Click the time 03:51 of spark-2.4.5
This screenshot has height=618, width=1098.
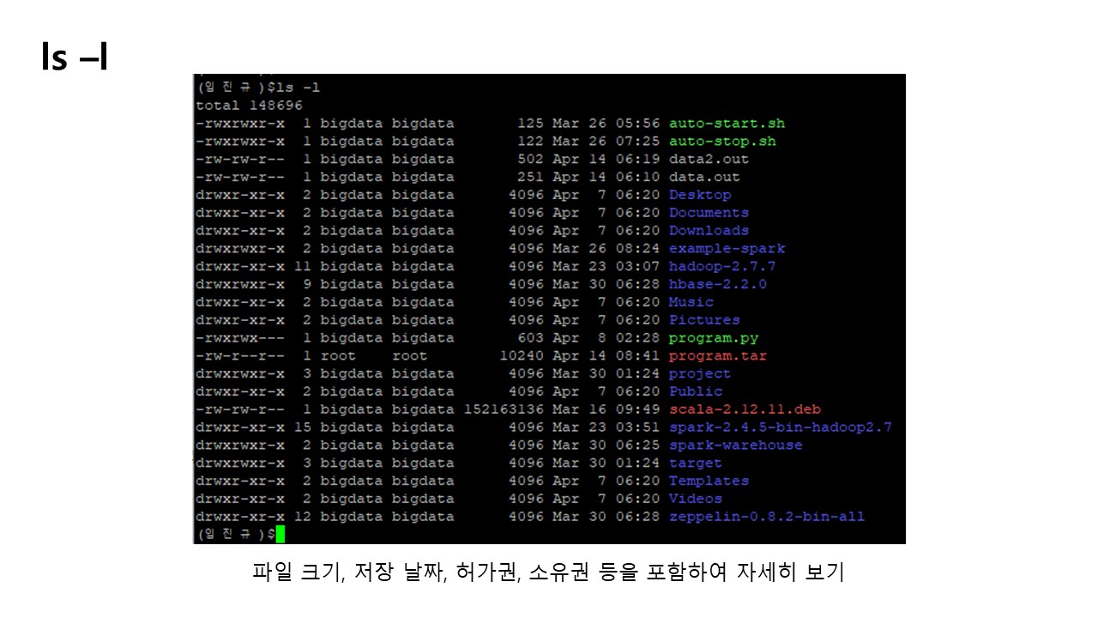pyautogui.click(x=638, y=427)
